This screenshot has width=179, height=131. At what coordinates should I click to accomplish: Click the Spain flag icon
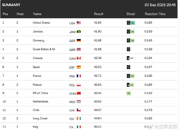point(79,67)
